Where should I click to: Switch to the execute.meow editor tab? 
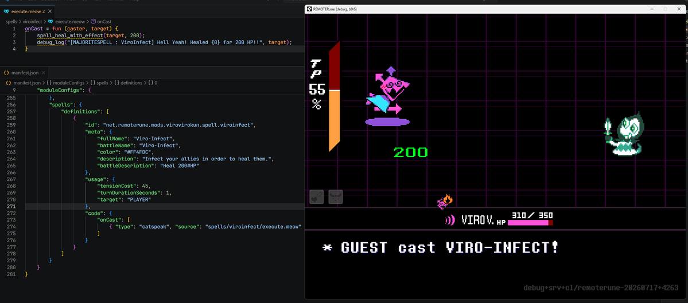(x=27, y=11)
